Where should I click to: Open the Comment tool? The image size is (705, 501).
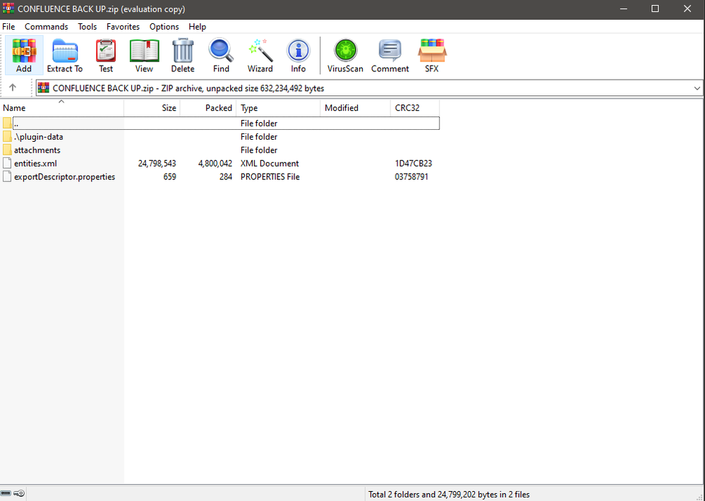(390, 55)
